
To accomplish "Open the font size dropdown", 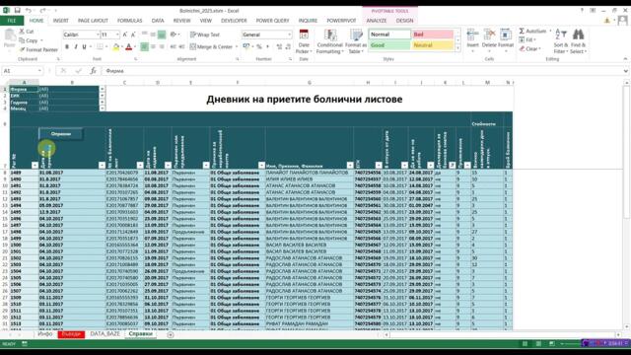I will (x=117, y=35).
